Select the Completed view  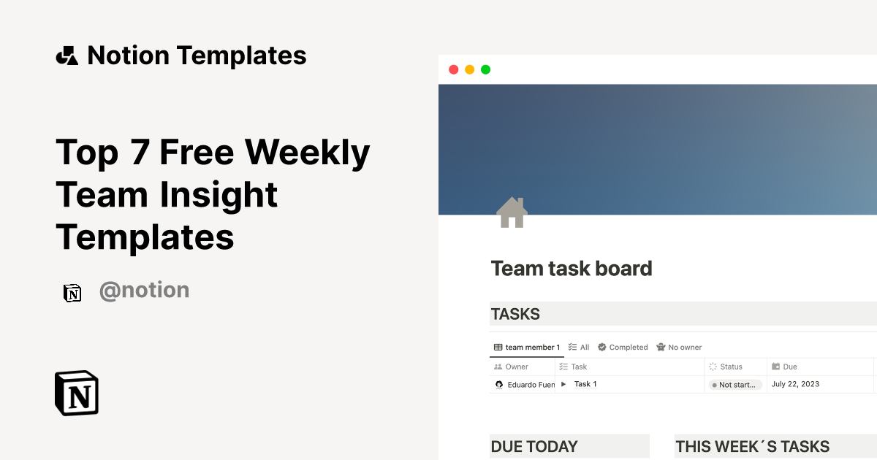click(623, 347)
